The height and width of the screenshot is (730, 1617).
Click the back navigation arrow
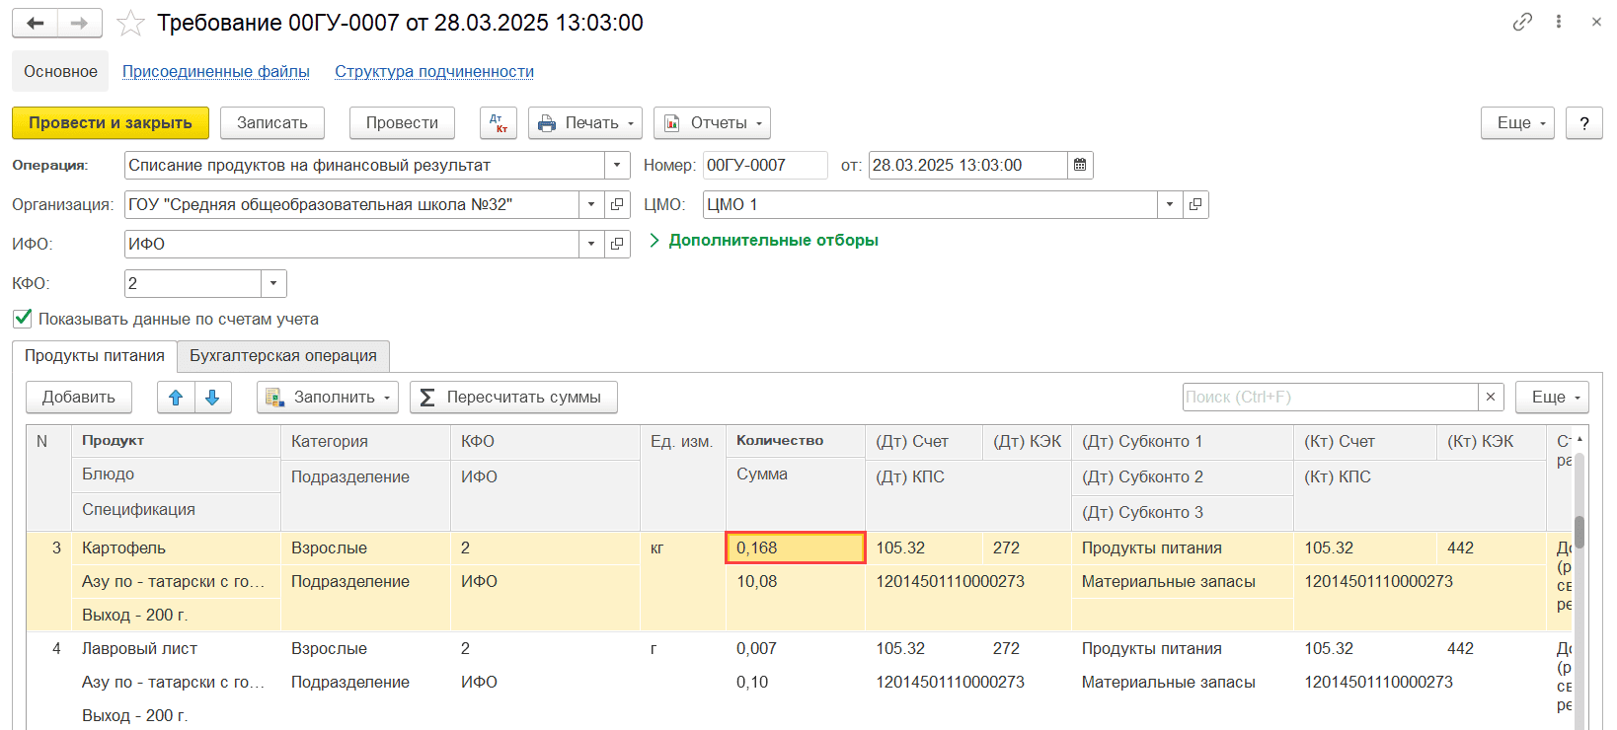(36, 23)
